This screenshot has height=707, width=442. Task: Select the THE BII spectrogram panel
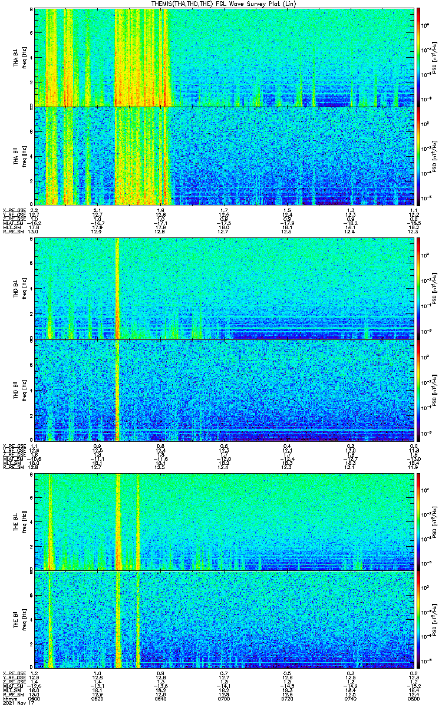coord(224,620)
